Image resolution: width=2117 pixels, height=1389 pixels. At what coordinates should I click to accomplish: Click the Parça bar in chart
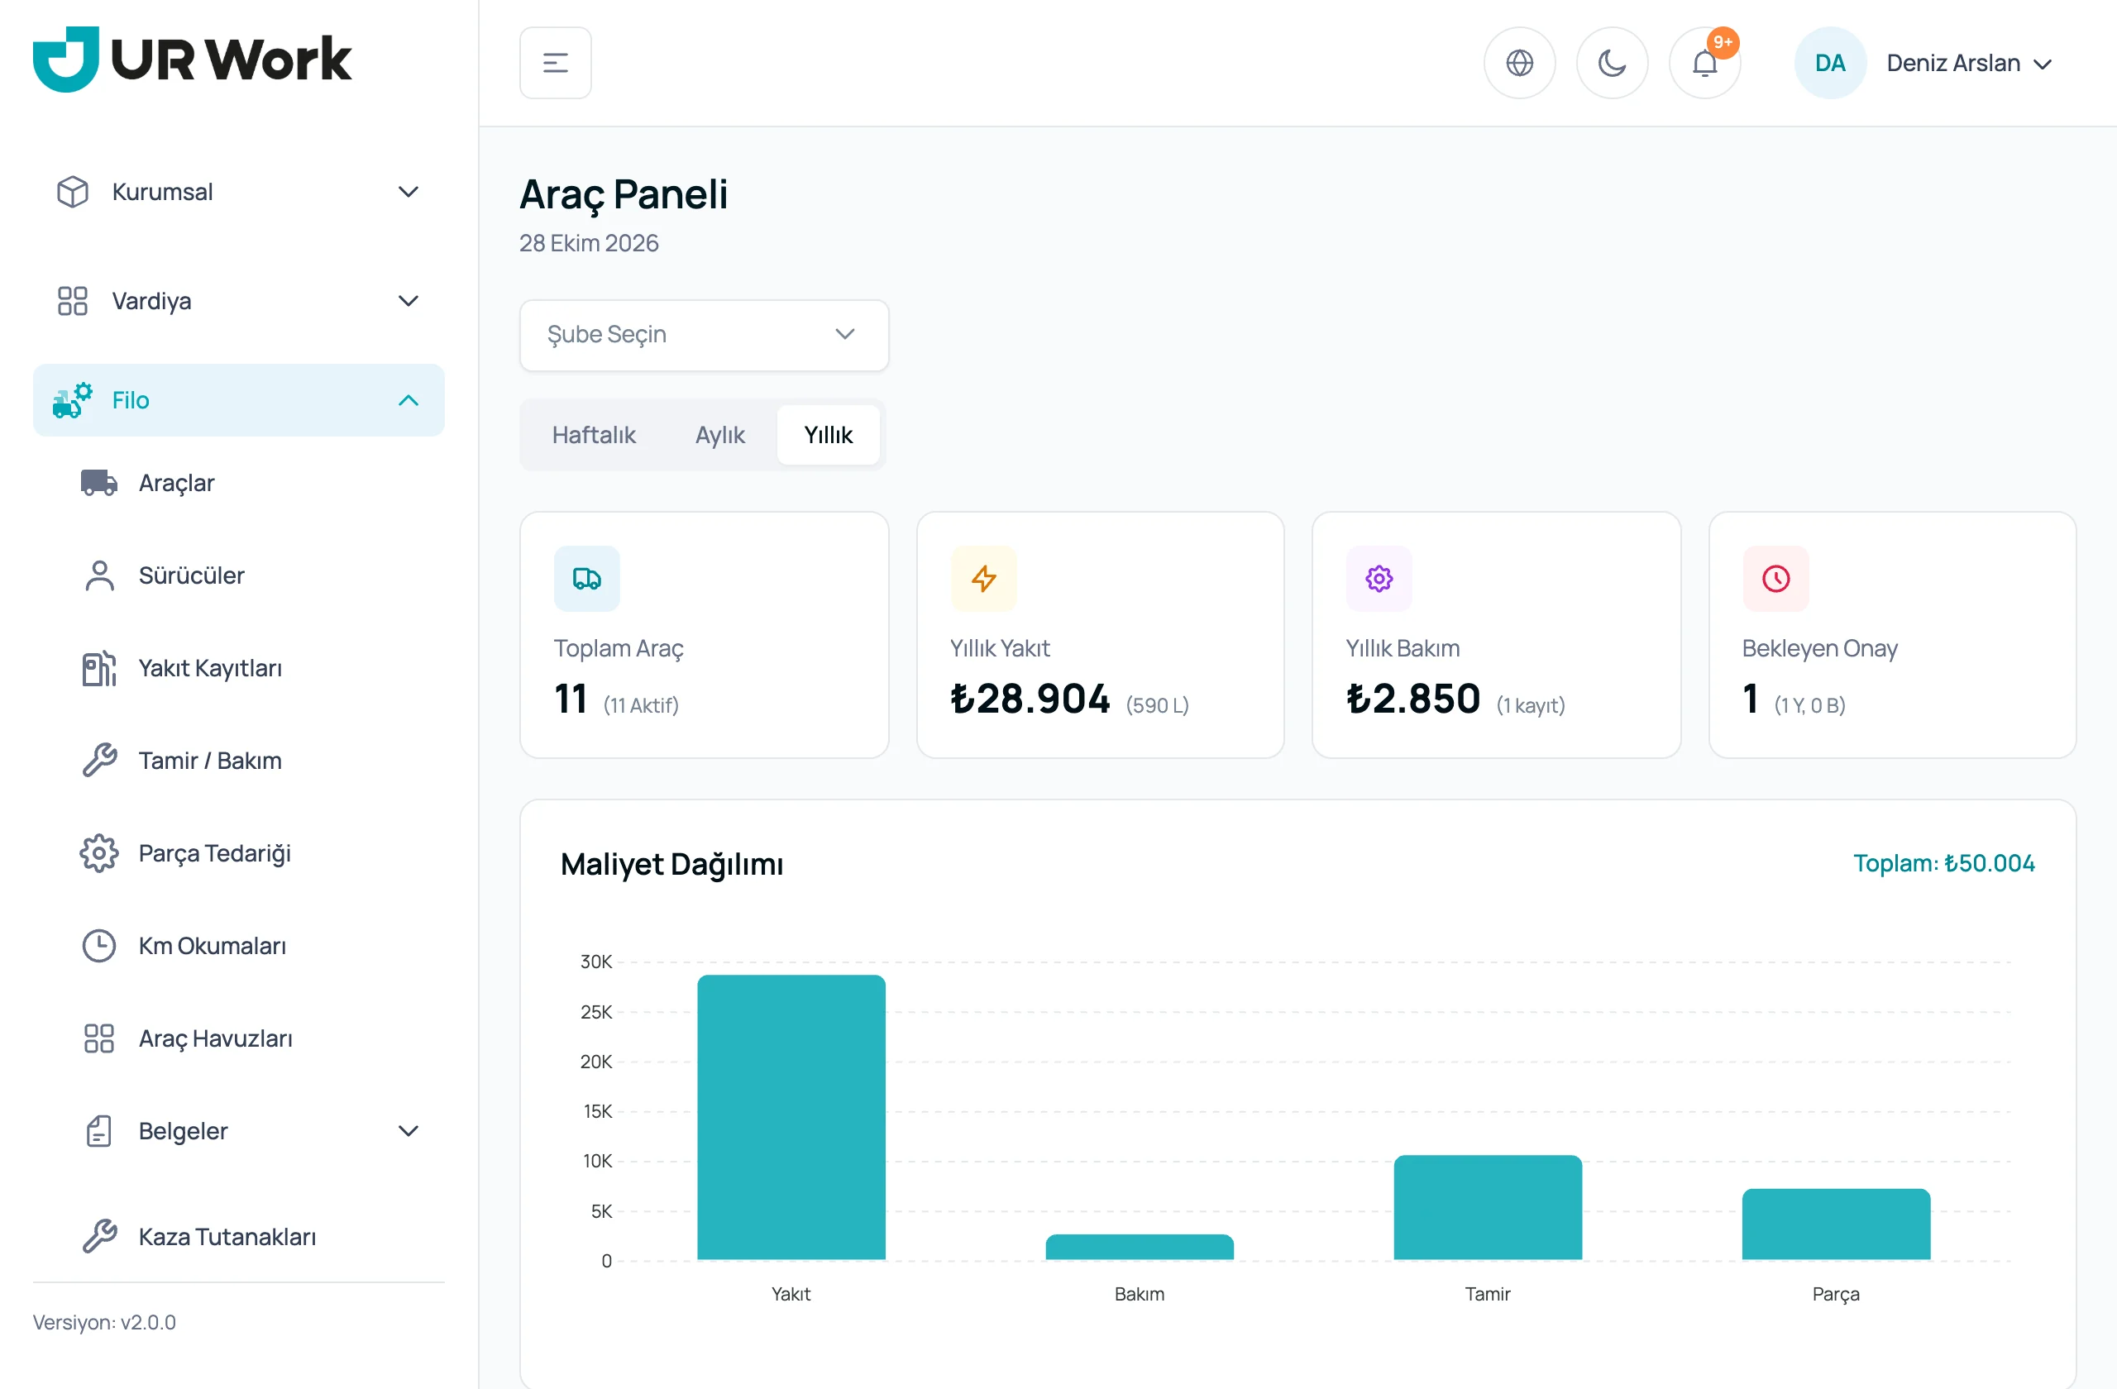(1836, 1224)
